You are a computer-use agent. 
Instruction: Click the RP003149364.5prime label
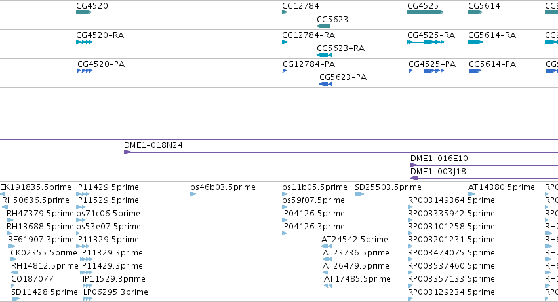coord(451,200)
